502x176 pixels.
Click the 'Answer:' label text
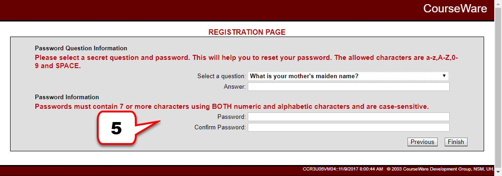(234, 87)
